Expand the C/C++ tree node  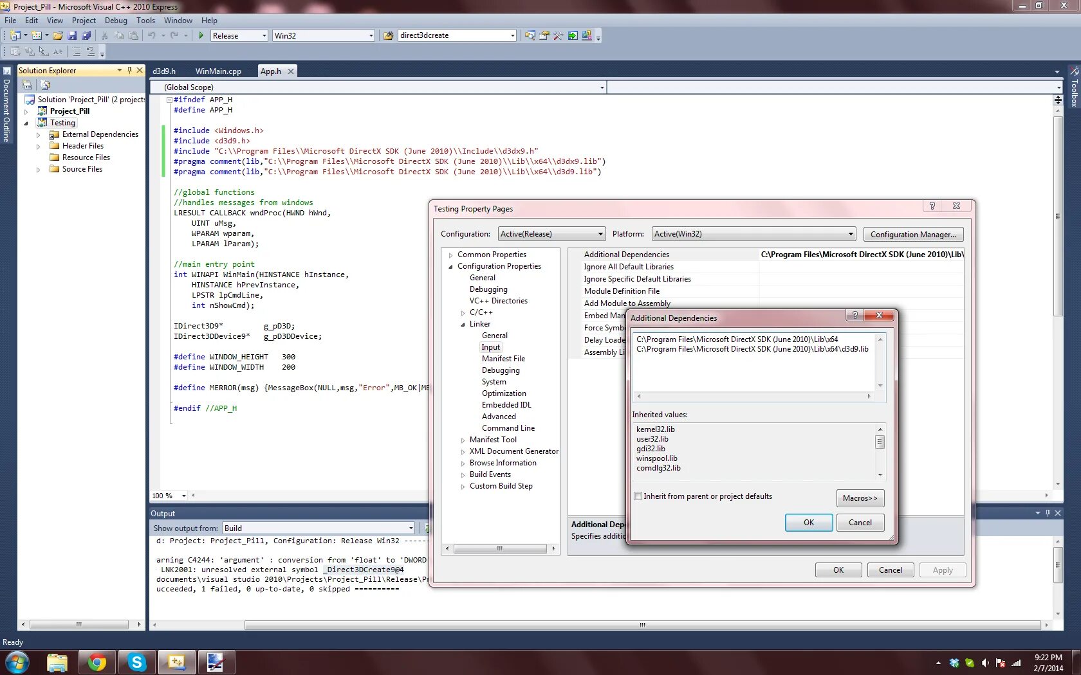pos(463,312)
